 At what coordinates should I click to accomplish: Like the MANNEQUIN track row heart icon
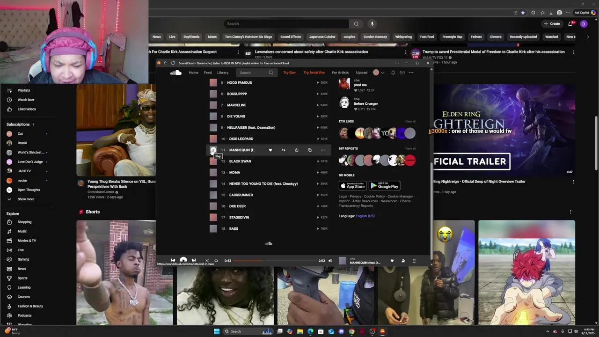[x=270, y=150]
